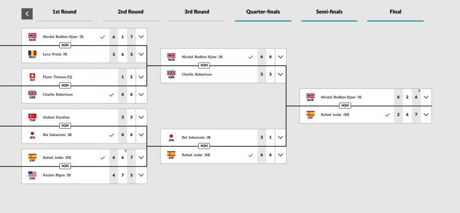Click the USA flag next to Kaylan Bigun
The image size is (460, 213).
(32, 174)
